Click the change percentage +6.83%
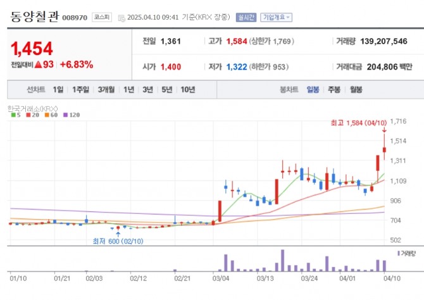 point(77,65)
